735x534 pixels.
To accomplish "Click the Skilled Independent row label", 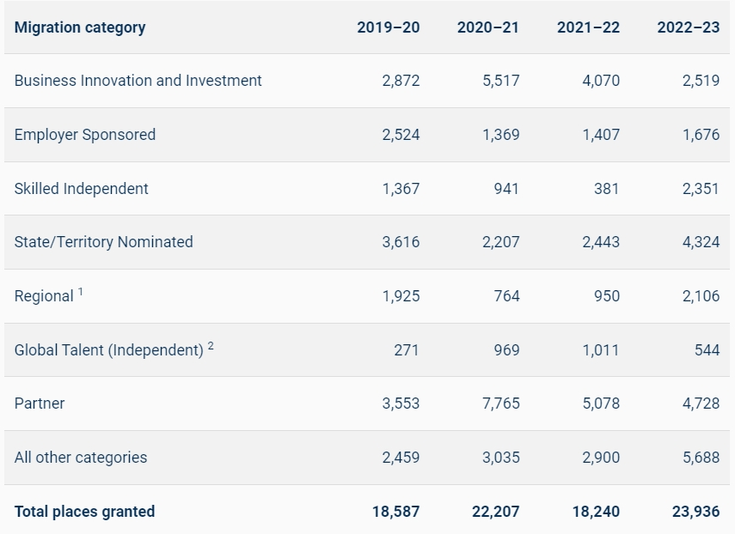I will tap(82, 189).
